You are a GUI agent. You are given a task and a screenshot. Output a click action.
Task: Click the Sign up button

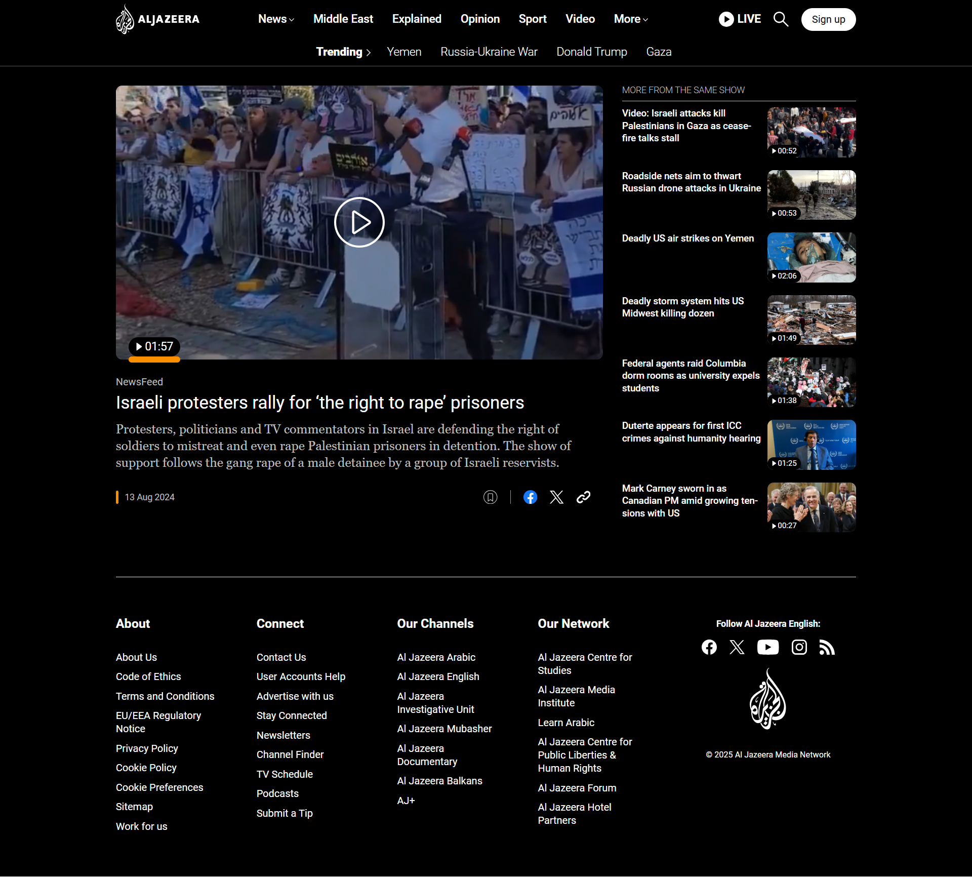828,19
